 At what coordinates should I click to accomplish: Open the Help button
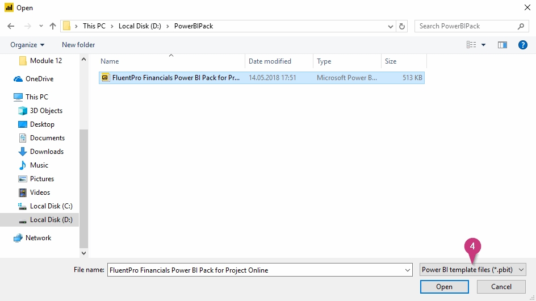click(523, 45)
